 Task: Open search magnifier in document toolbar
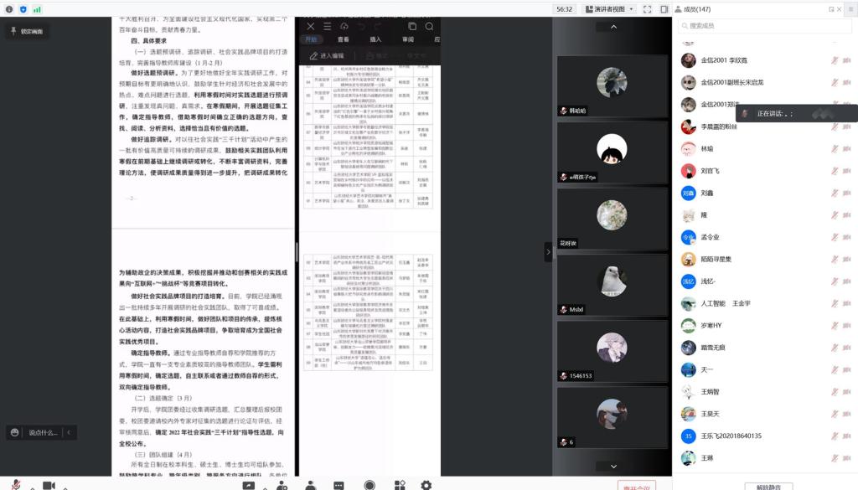pos(430,26)
